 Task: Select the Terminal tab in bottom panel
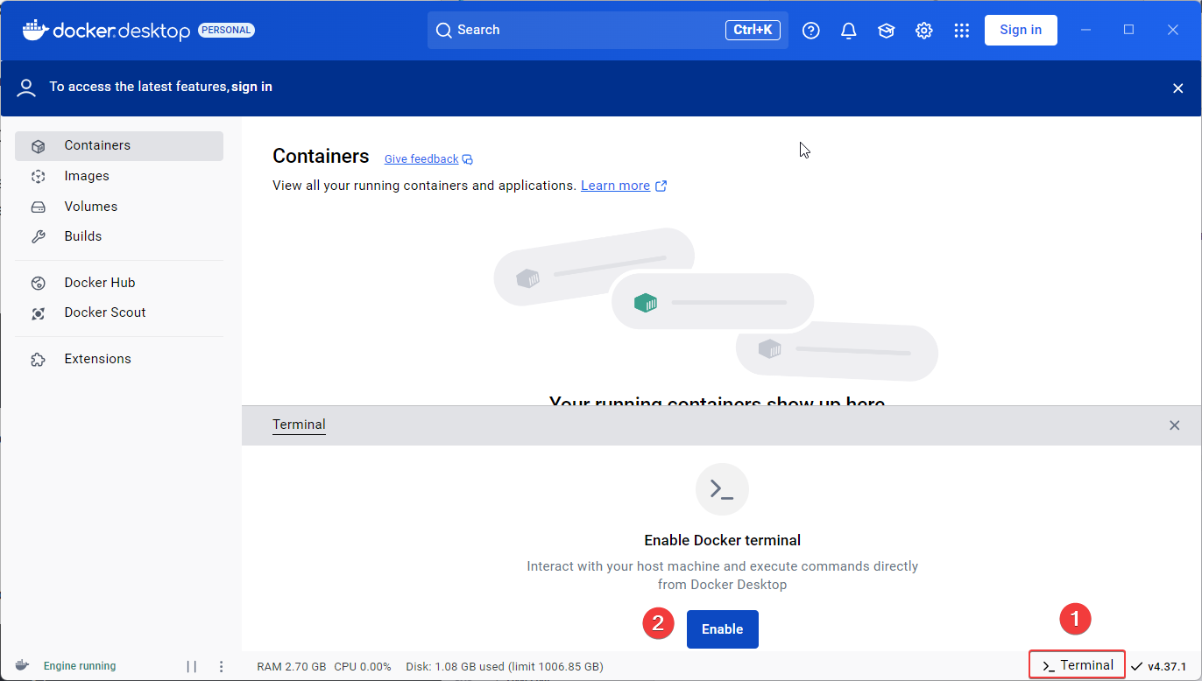(299, 425)
